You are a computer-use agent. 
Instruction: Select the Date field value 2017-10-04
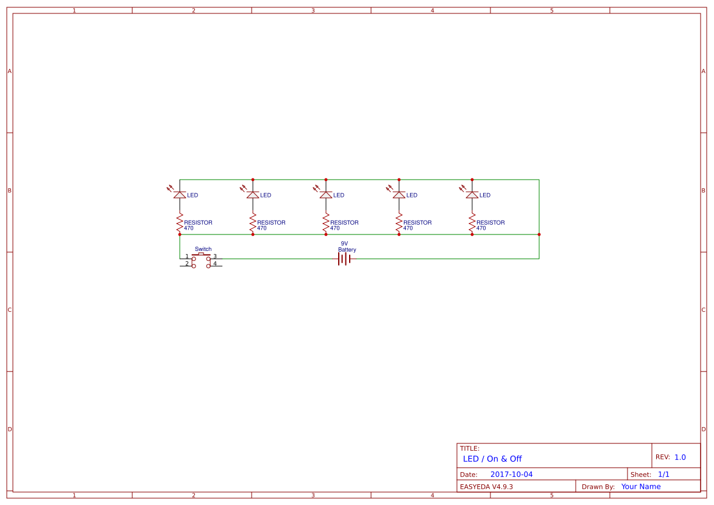[512, 473]
